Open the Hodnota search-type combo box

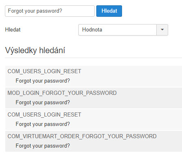pos(123,30)
